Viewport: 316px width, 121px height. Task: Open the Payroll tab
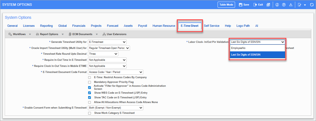click(142, 26)
